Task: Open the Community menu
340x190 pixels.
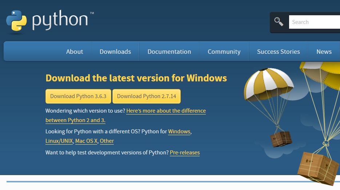Action: point(224,52)
